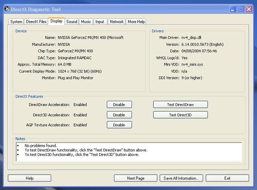257x190 pixels.
Task: Open the Music tab
Action: tap(86, 21)
